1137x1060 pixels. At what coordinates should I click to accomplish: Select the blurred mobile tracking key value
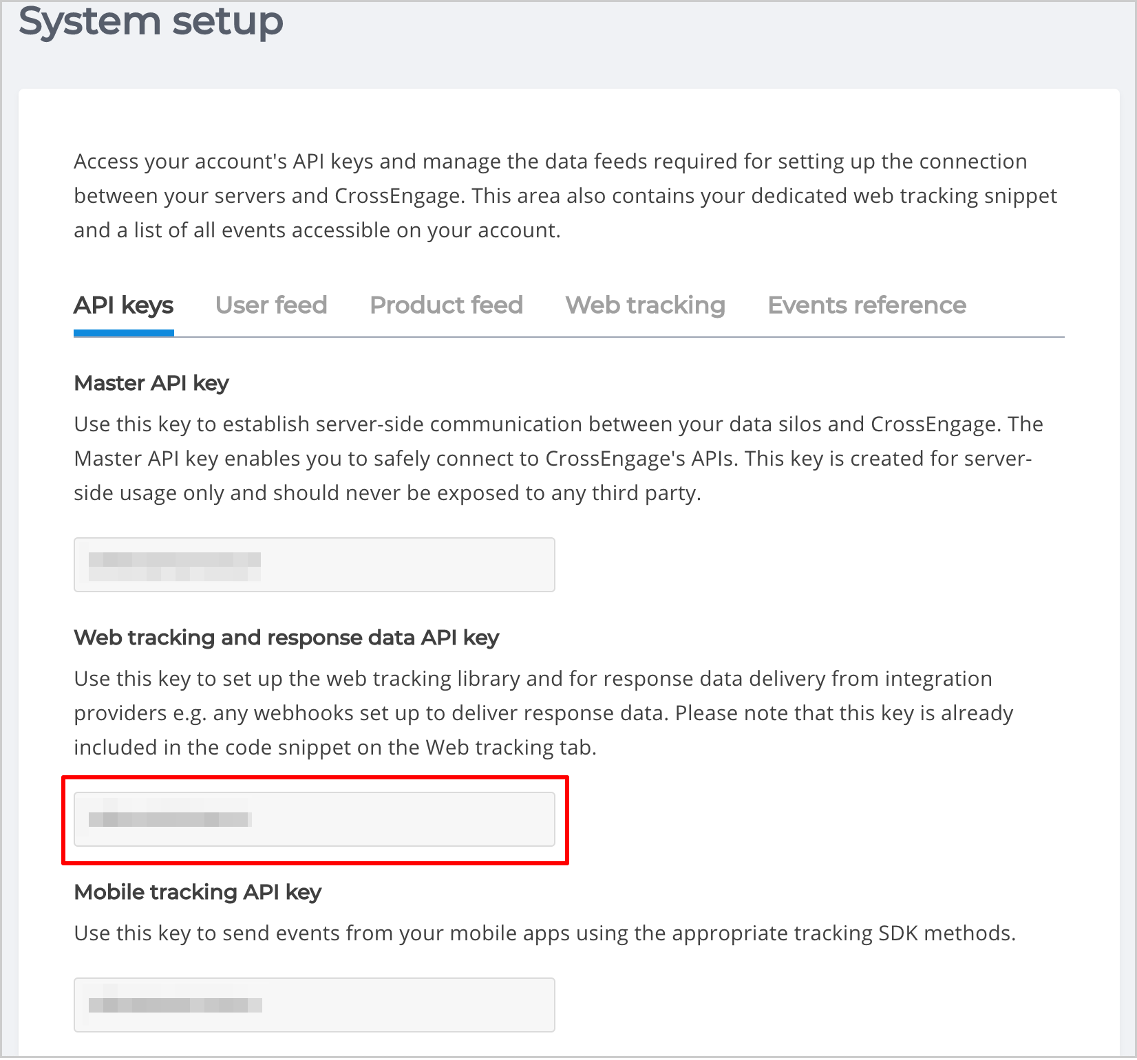tap(175, 1005)
